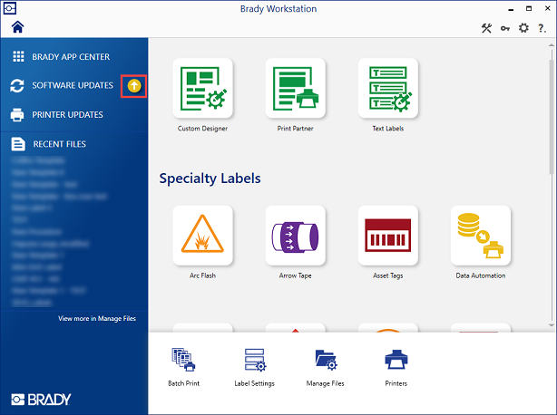Click the yellow software update notification badge
The width and height of the screenshot is (557, 415).
tap(133, 86)
